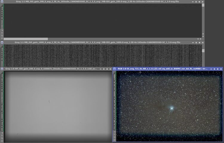The image size is (224, 143).
Task: Click the title text of the gain_200 165subs window
Action: (97, 1)
